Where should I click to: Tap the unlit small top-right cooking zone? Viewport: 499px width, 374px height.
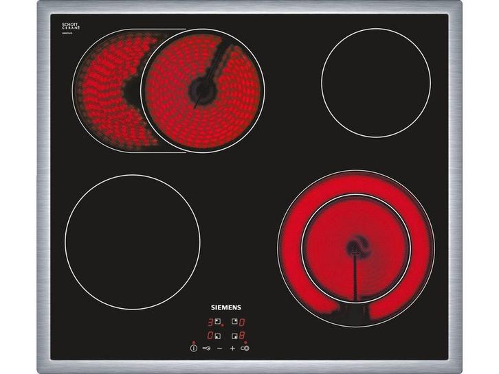[375, 82]
